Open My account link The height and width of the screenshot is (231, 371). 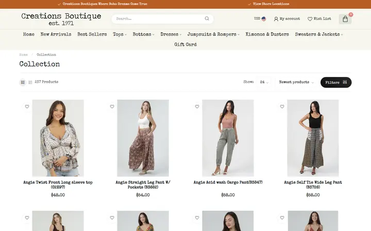click(x=290, y=18)
